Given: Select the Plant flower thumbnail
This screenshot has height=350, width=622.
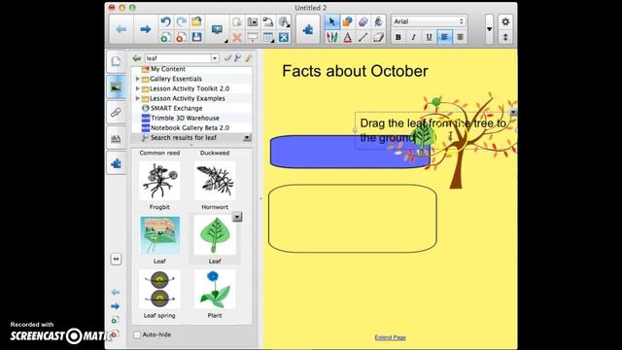Looking at the screenshot, I should point(215,290).
